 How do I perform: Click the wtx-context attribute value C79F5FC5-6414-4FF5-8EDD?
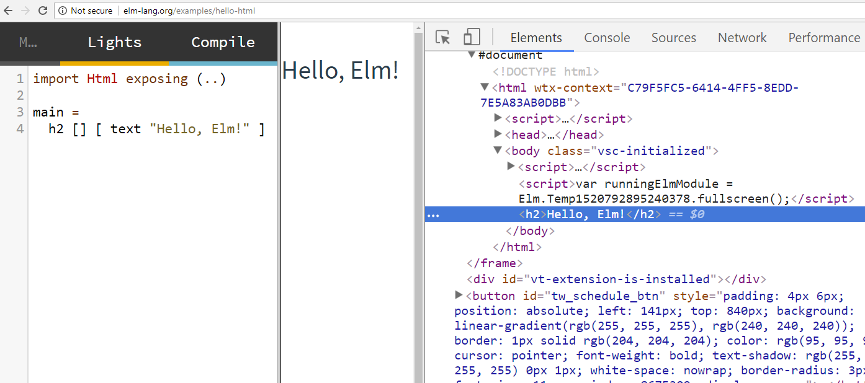point(713,87)
